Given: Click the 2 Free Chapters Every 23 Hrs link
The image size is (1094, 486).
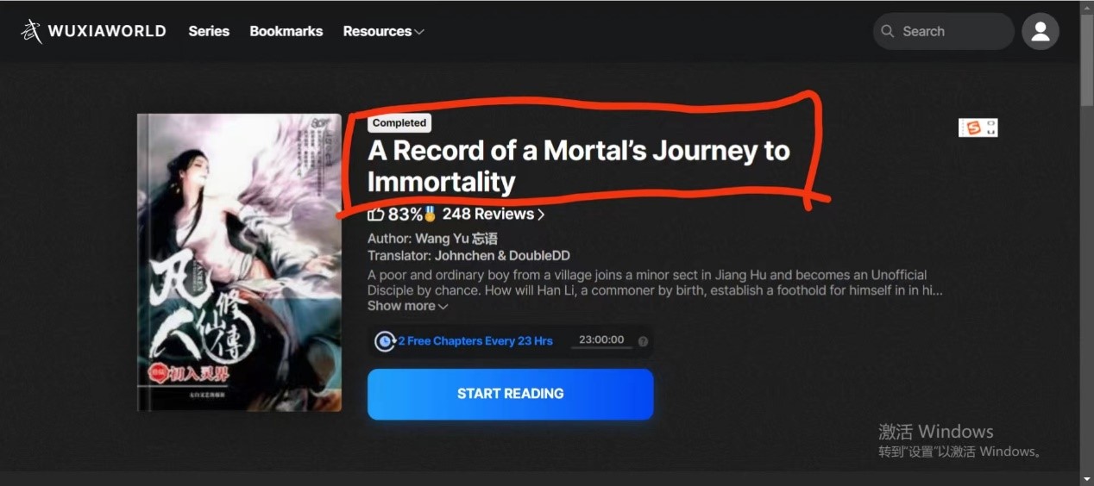Looking at the screenshot, I should click(x=475, y=341).
